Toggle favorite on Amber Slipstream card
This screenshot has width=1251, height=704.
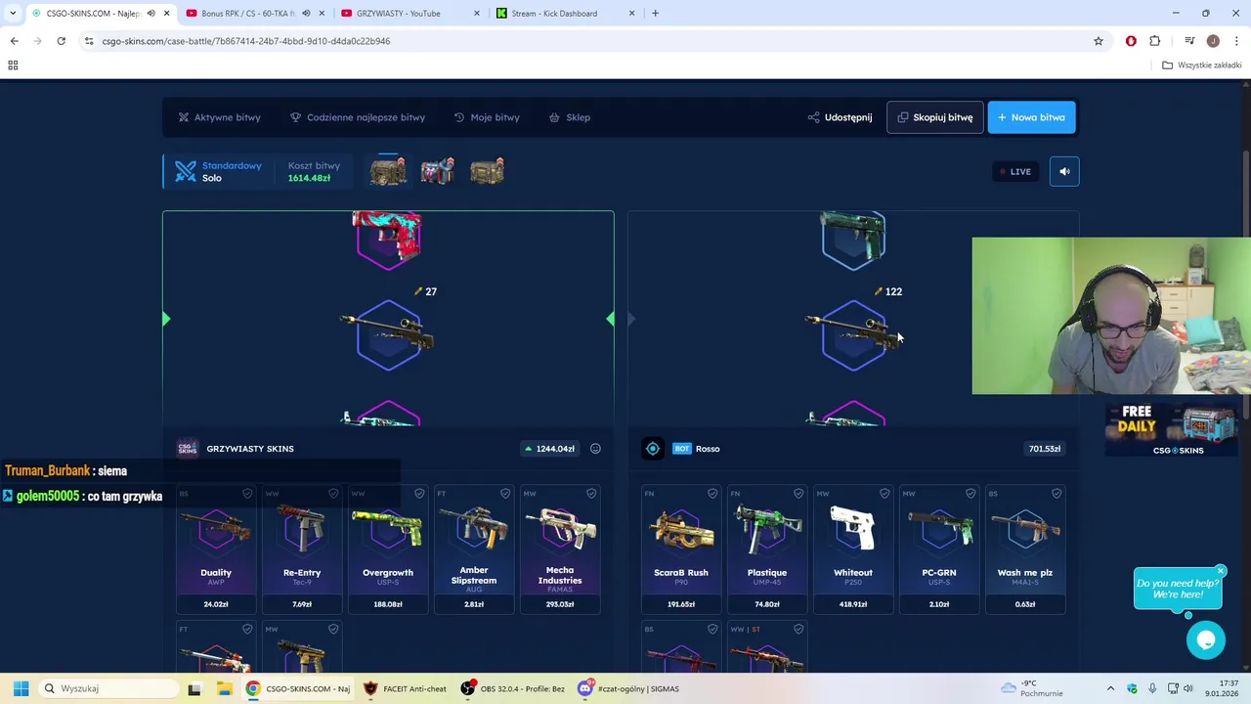click(x=505, y=494)
